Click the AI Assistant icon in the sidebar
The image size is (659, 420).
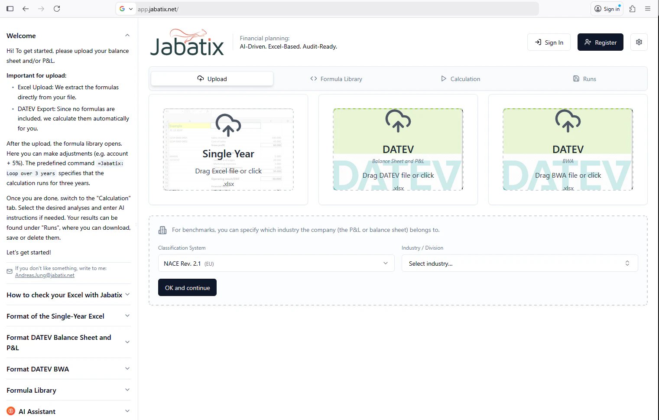(10, 411)
